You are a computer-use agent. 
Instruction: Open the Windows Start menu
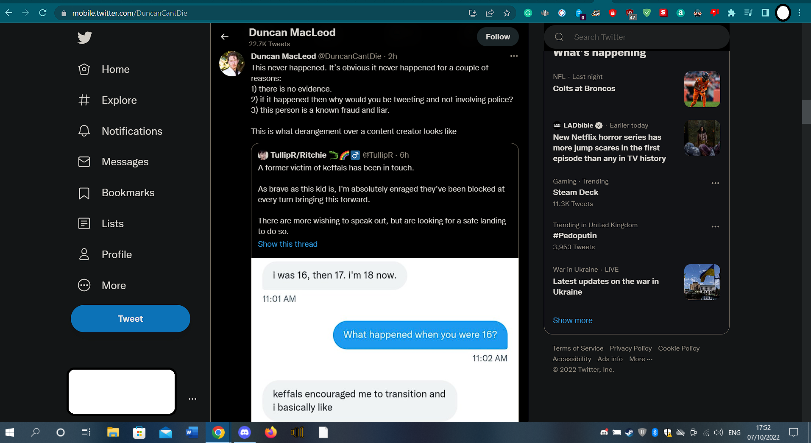pos(10,432)
